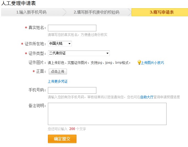Click inside the 备注说明 text area

tap(107, 114)
